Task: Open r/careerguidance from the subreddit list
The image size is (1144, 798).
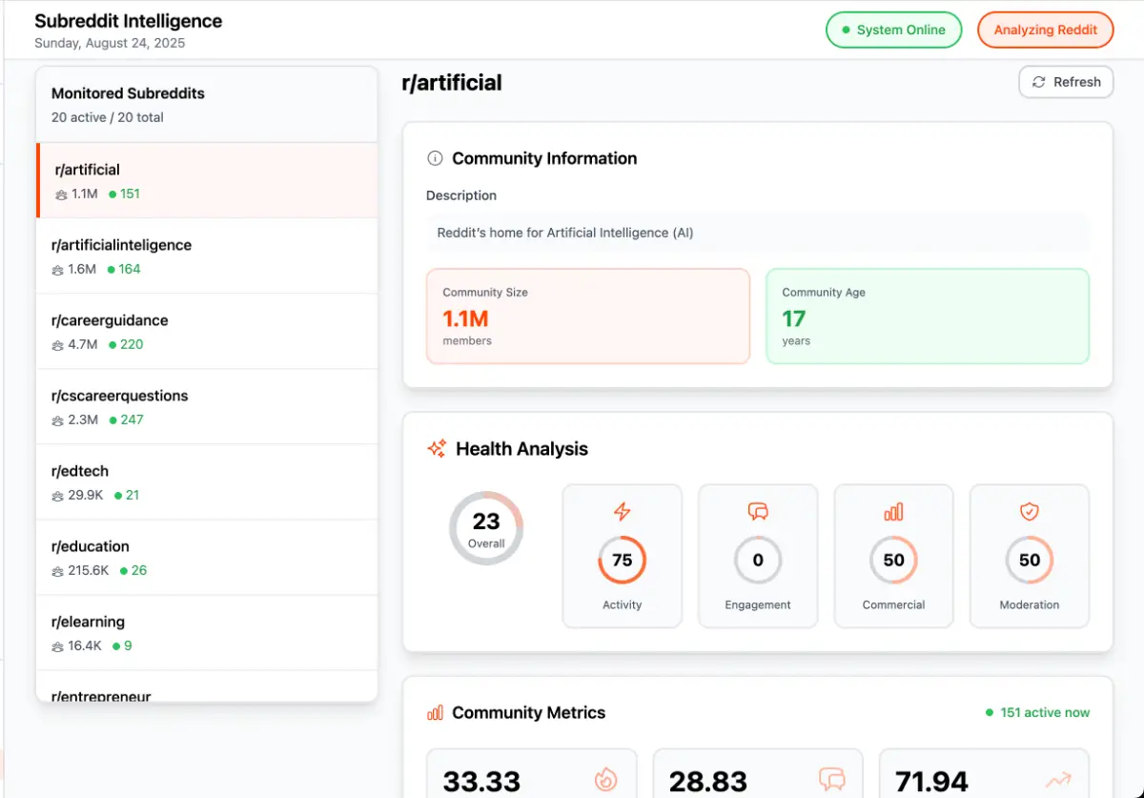Action: click(207, 331)
